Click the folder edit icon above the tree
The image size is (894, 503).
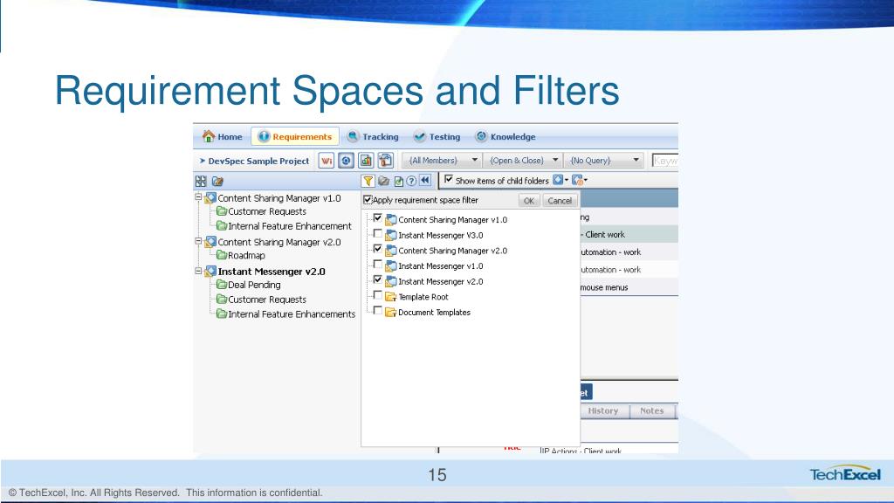tap(217, 182)
